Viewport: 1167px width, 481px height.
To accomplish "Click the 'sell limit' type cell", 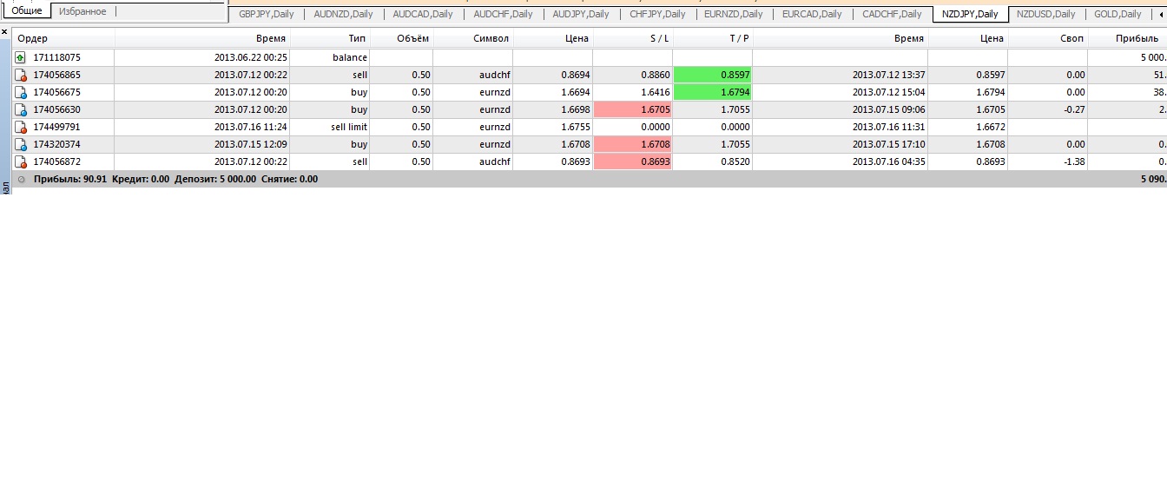I will [x=349, y=127].
